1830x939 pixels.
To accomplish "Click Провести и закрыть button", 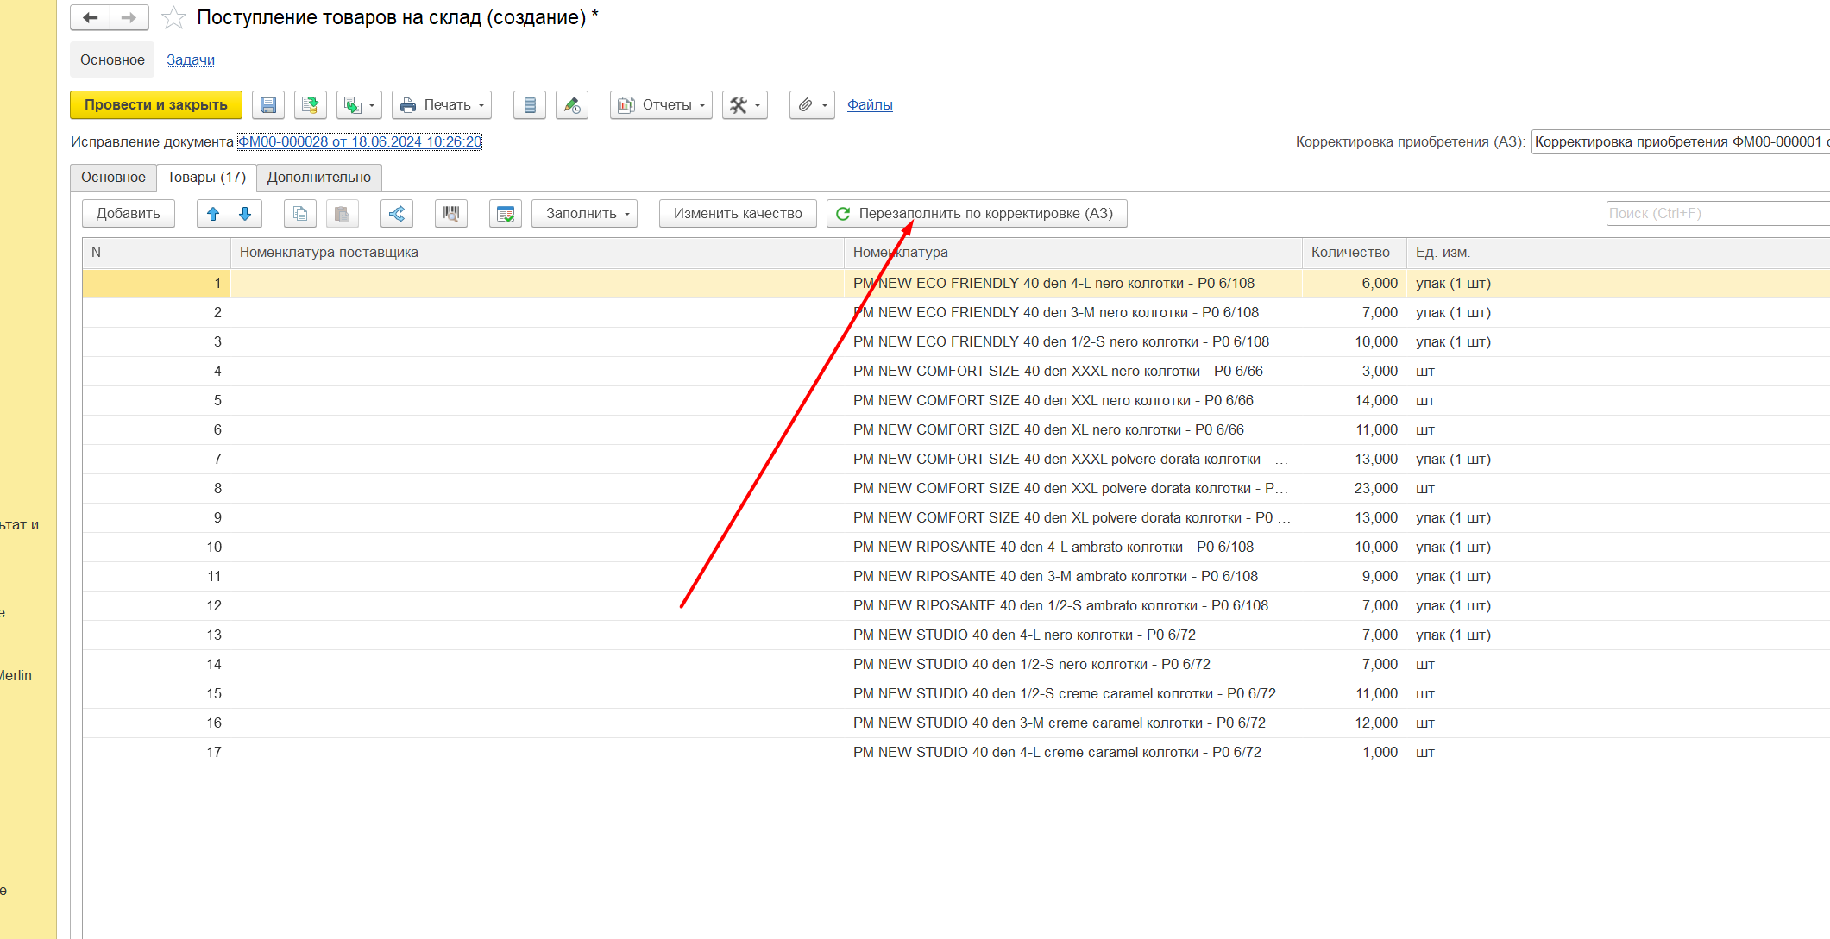I will click(x=156, y=105).
